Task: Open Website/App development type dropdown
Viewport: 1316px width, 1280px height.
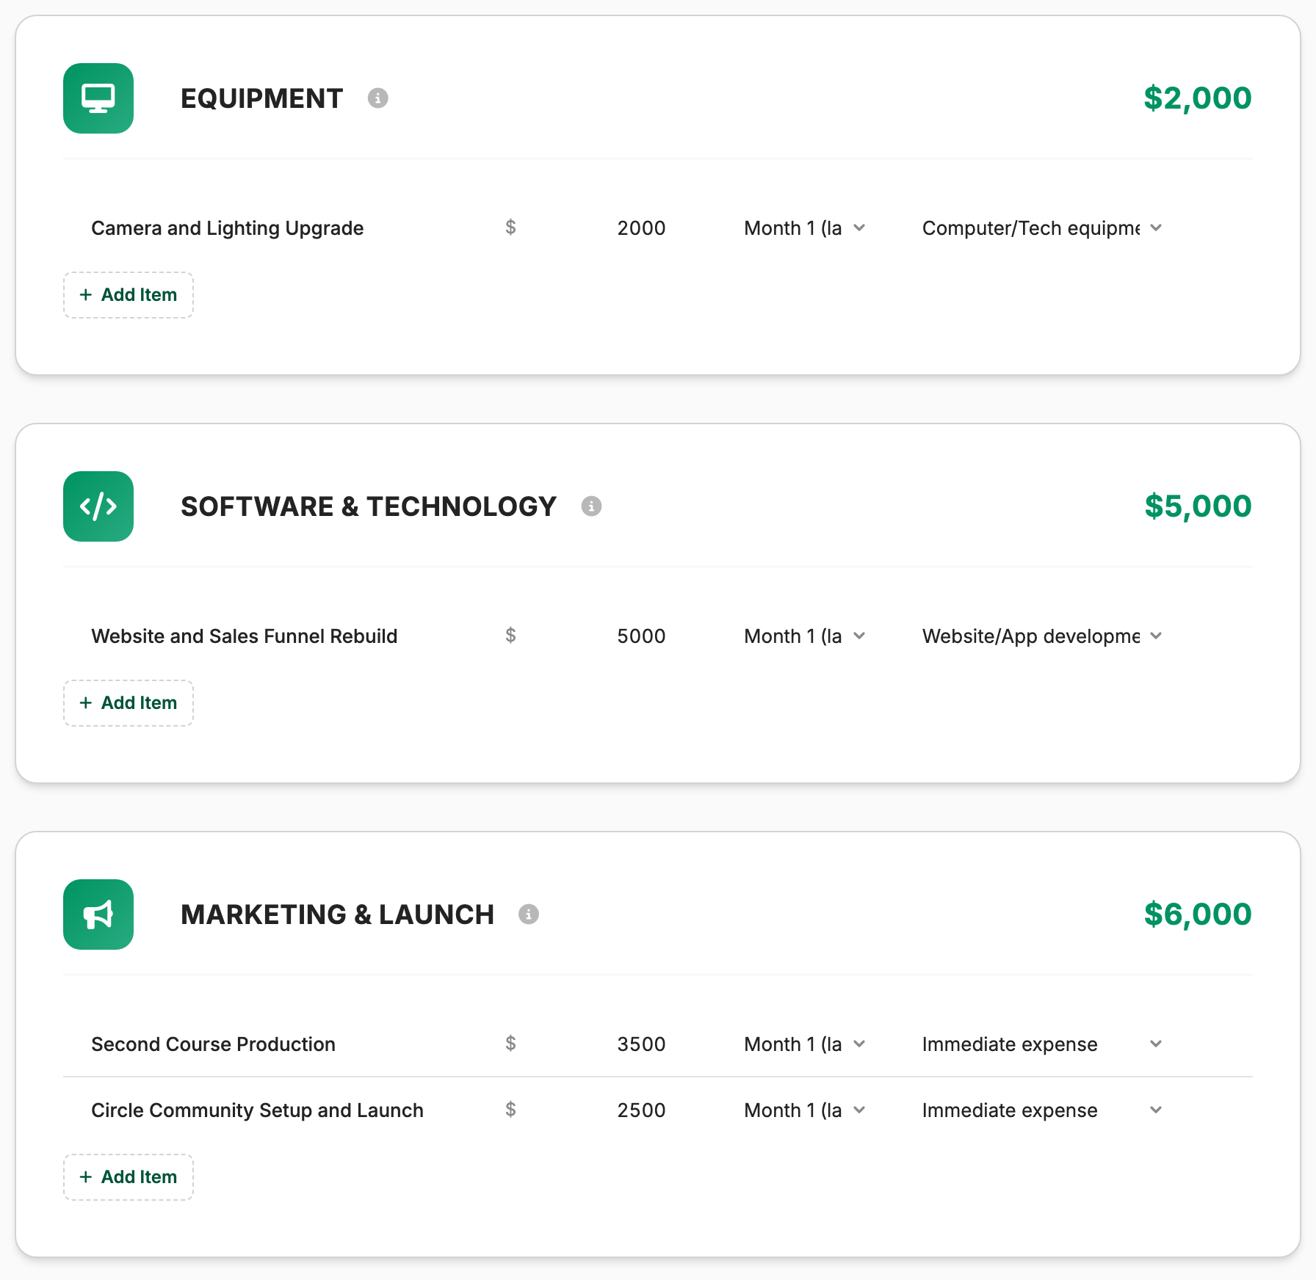Action: click(x=1042, y=636)
